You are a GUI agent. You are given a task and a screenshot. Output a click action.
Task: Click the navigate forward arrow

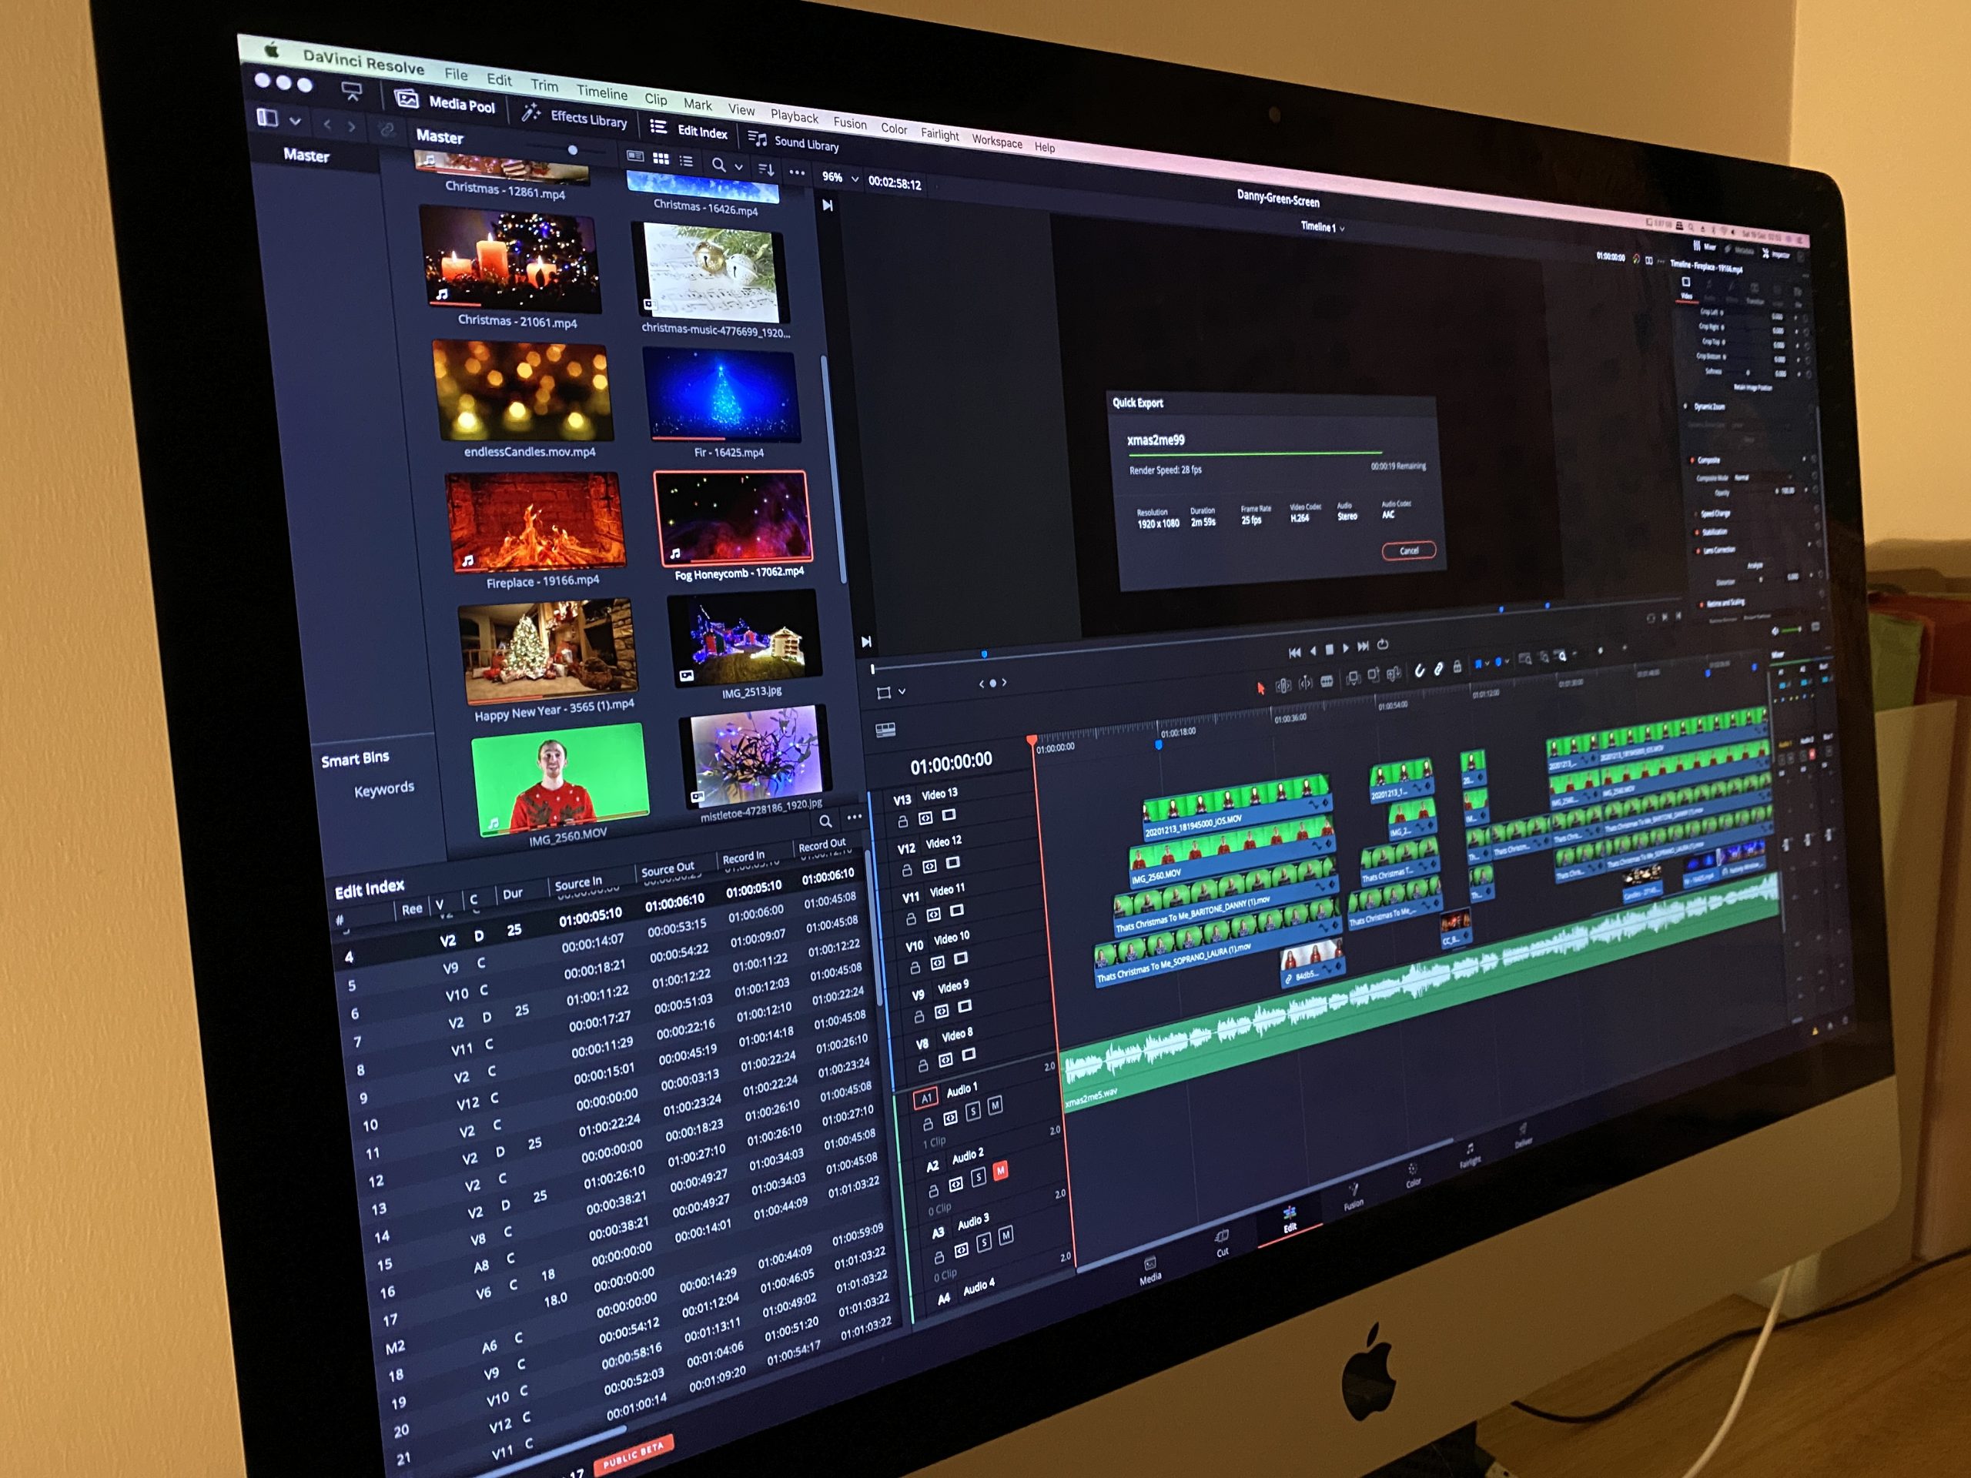coord(352,126)
